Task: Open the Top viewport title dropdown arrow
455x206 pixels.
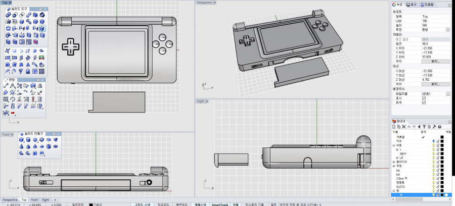Action: tap(11, 3)
